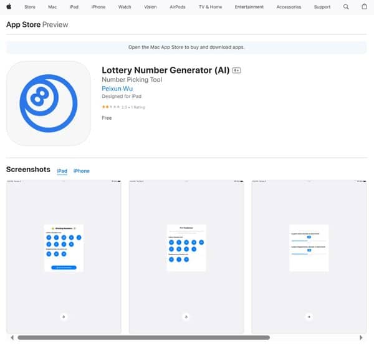This screenshot has width=374, height=348.
Task: Open the TV & Home menu
Action: [211, 7]
